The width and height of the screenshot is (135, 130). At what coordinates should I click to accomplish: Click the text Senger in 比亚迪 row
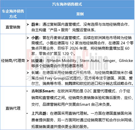click(x=109, y=61)
